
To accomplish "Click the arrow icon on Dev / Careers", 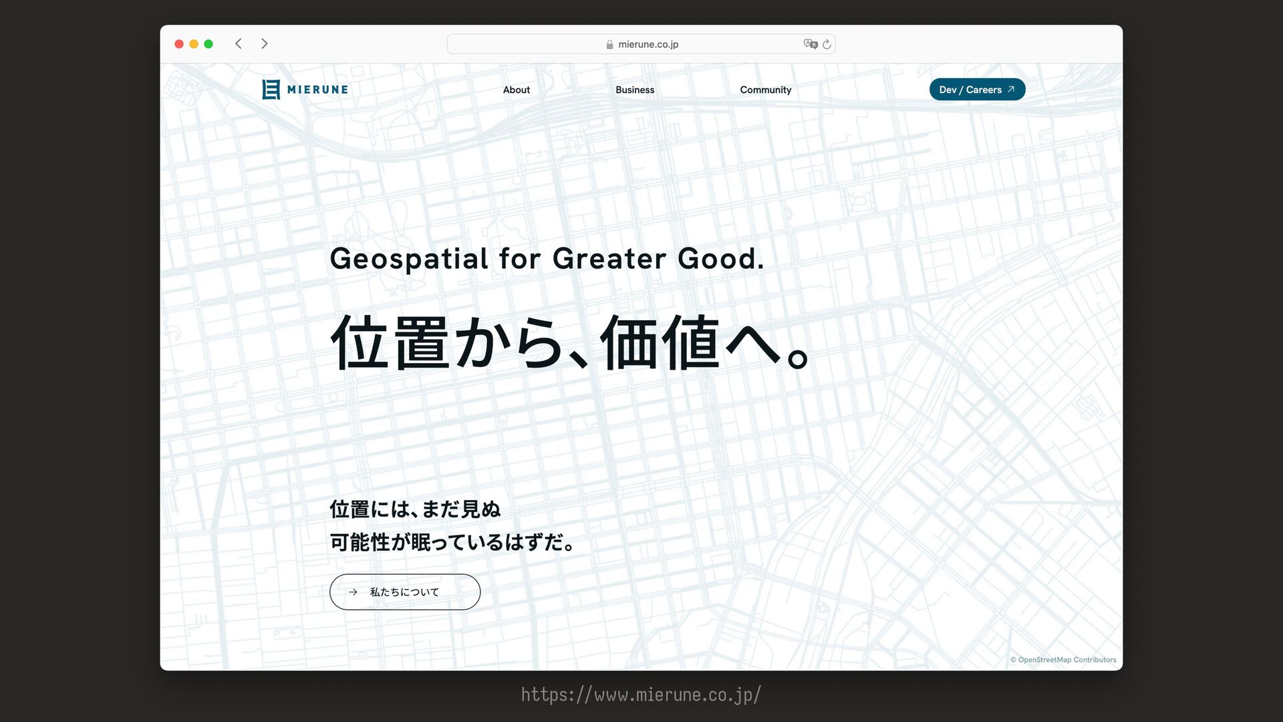I will pyautogui.click(x=1011, y=90).
